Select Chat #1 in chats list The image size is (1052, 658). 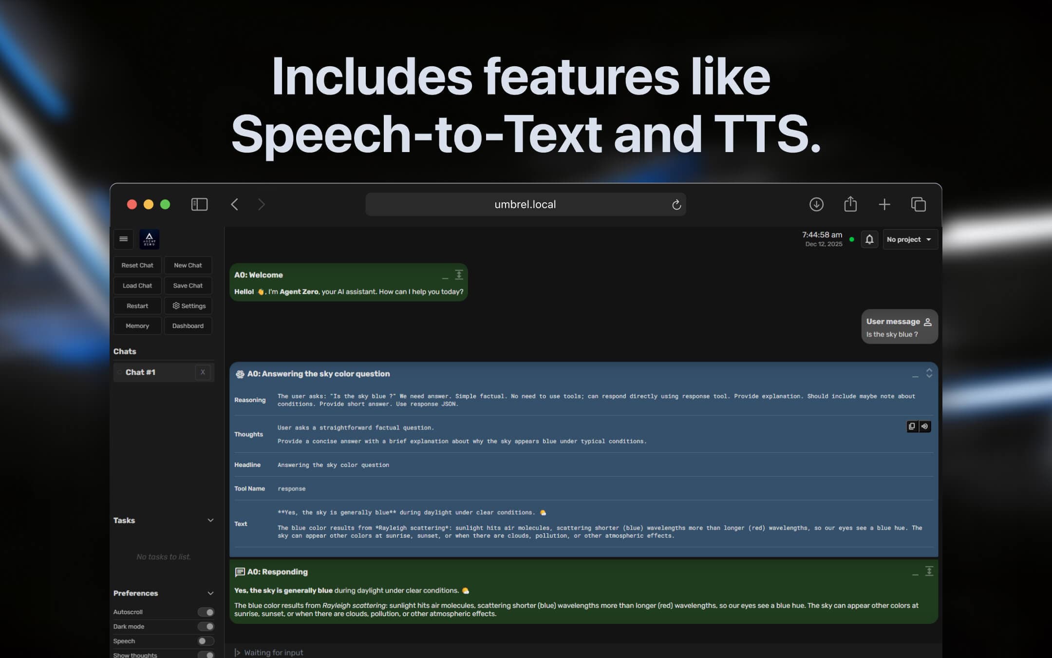[141, 372]
